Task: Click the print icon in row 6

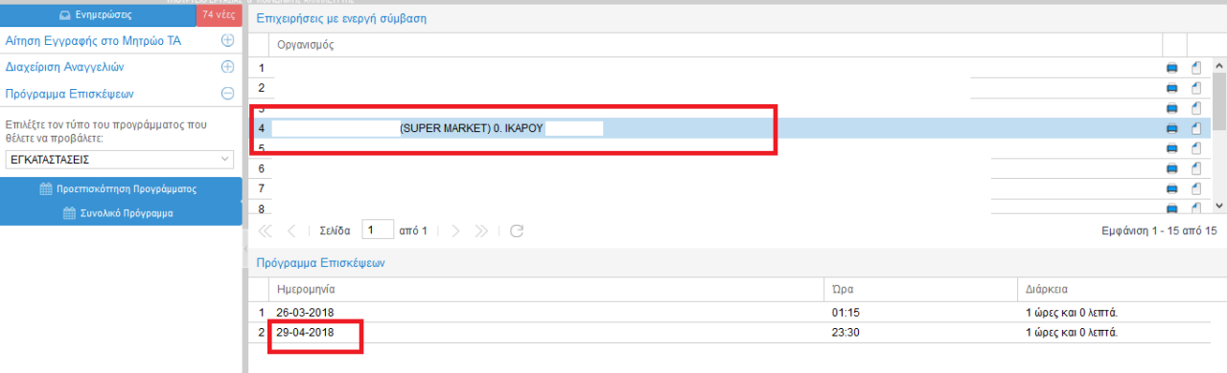Action: tap(1171, 168)
